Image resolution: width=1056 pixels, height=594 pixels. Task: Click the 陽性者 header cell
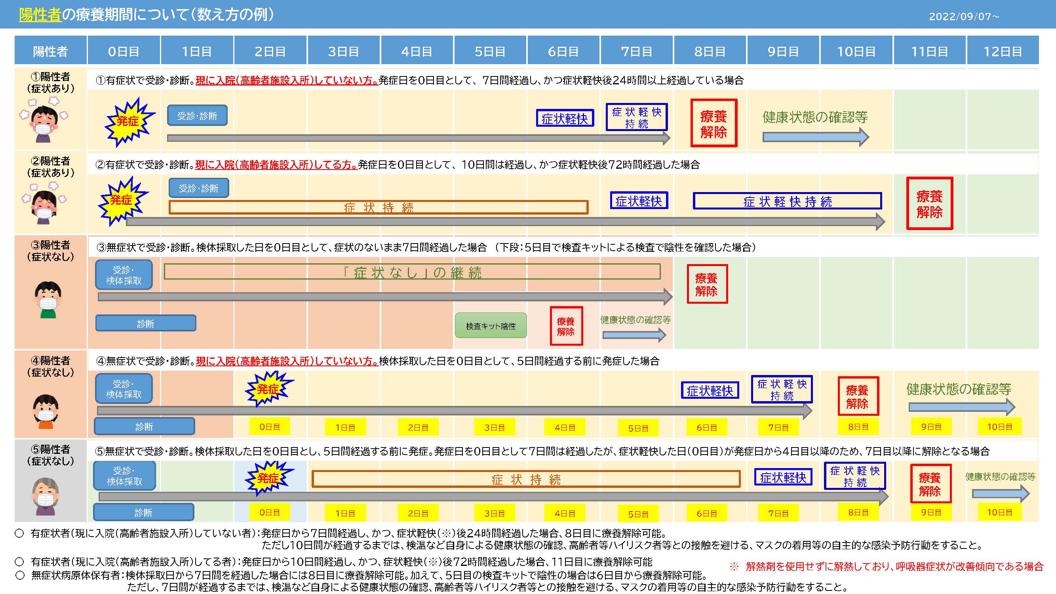point(51,51)
